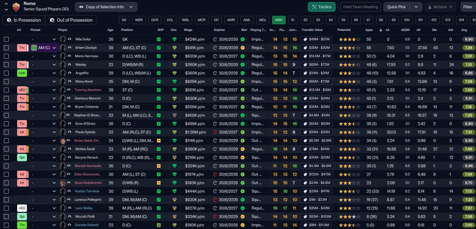This screenshot has height=229, width=476.
Task: Click the sort arrow beside Apps column
Action: tap(380, 30)
